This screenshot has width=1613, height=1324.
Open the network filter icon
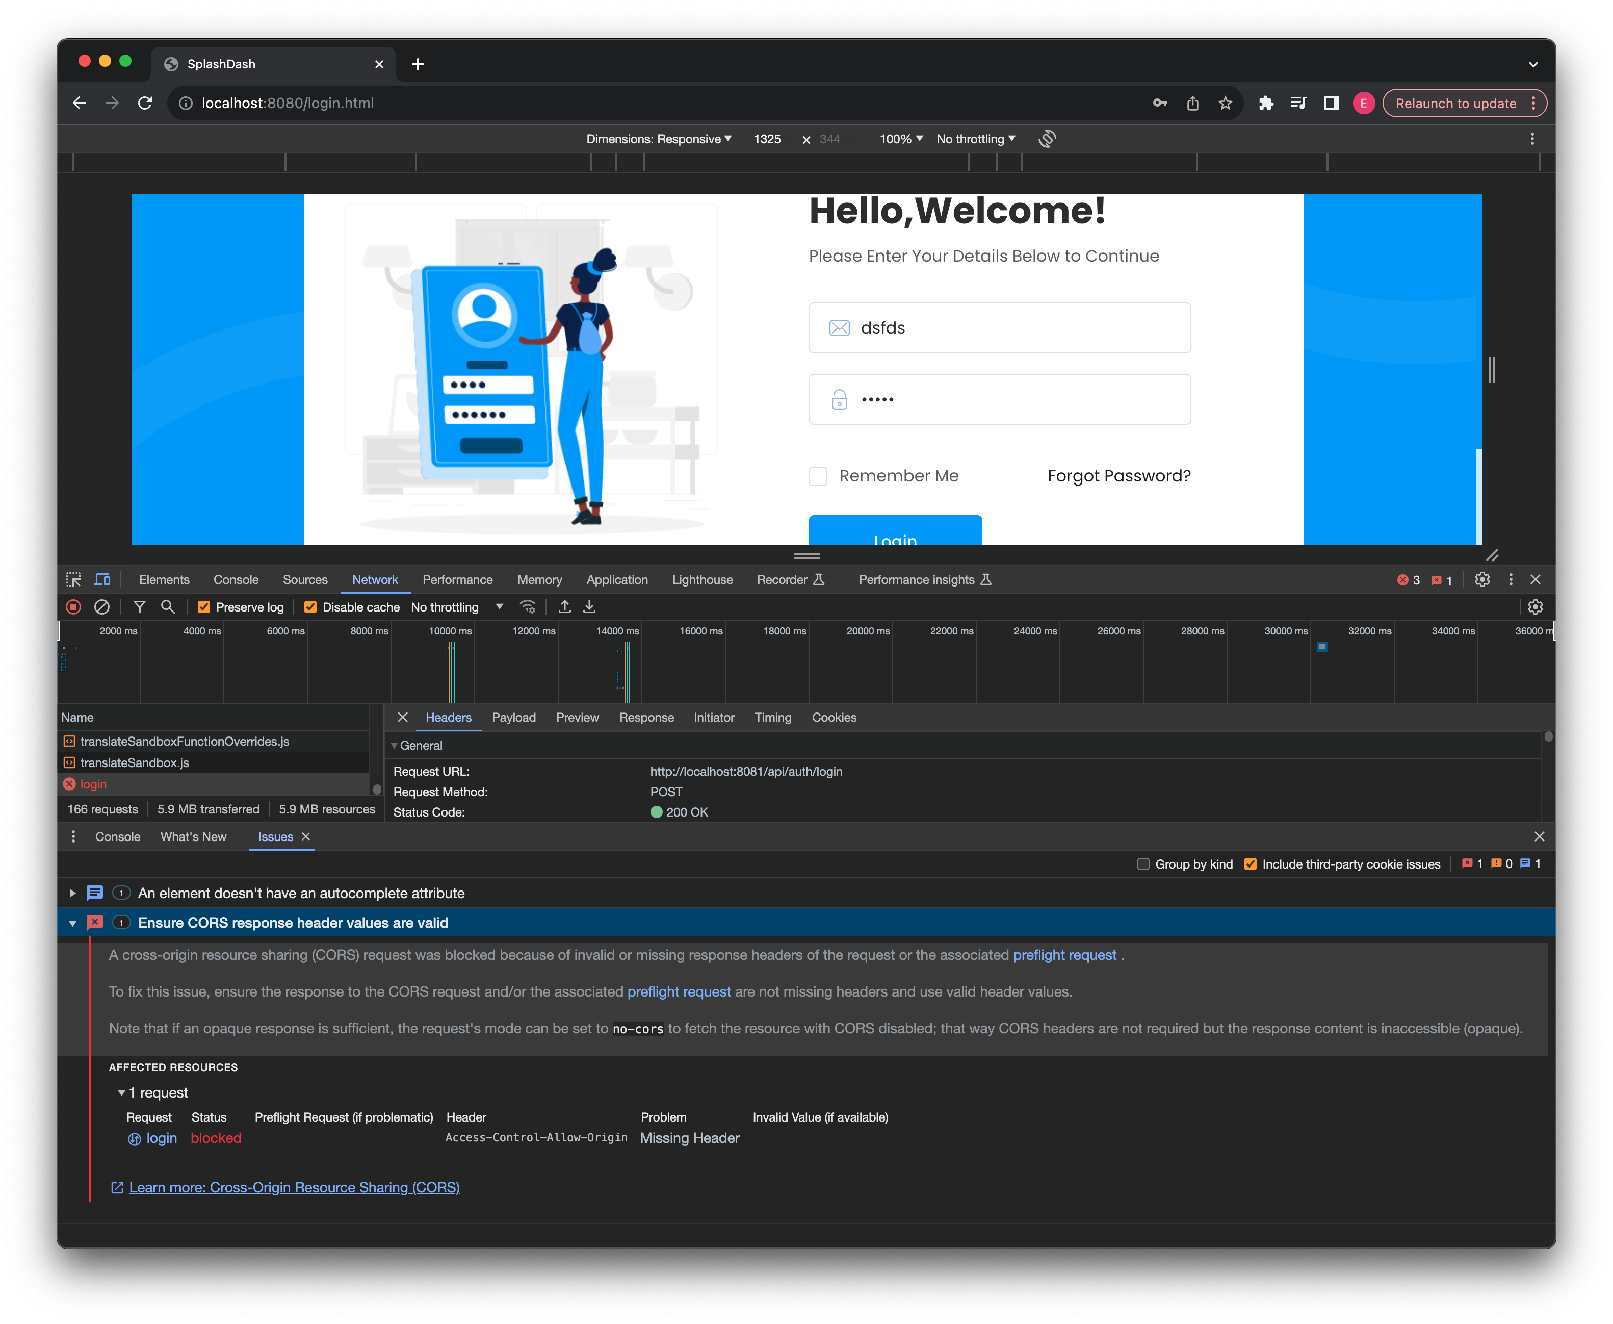click(140, 607)
